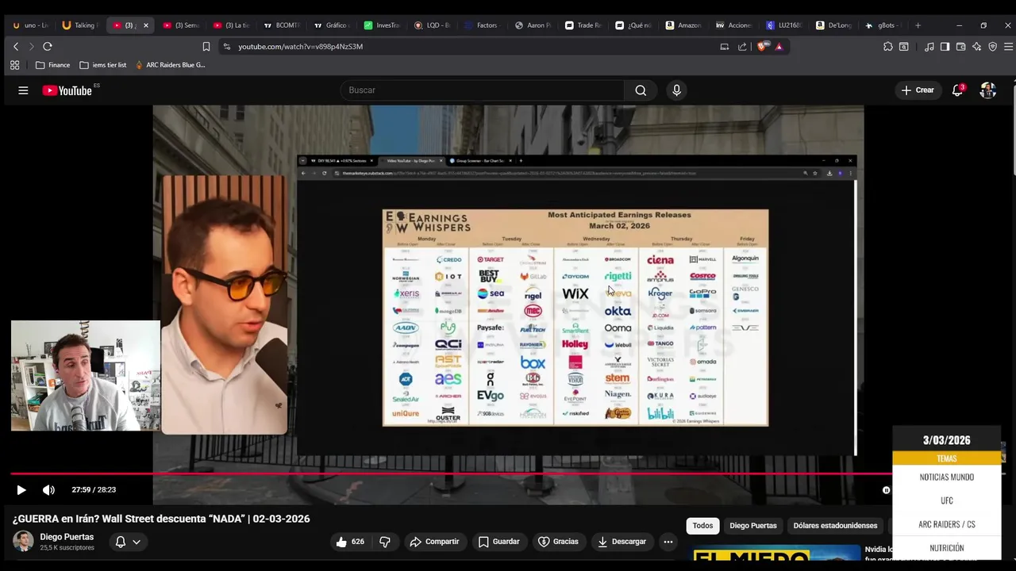
Task: Click the Descargar download button
Action: point(622,542)
